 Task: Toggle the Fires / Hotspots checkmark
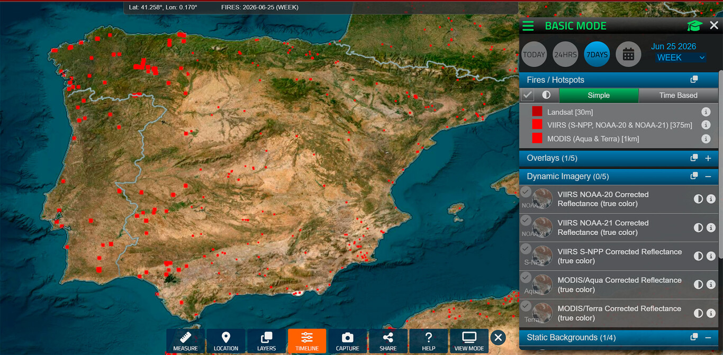(527, 95)
